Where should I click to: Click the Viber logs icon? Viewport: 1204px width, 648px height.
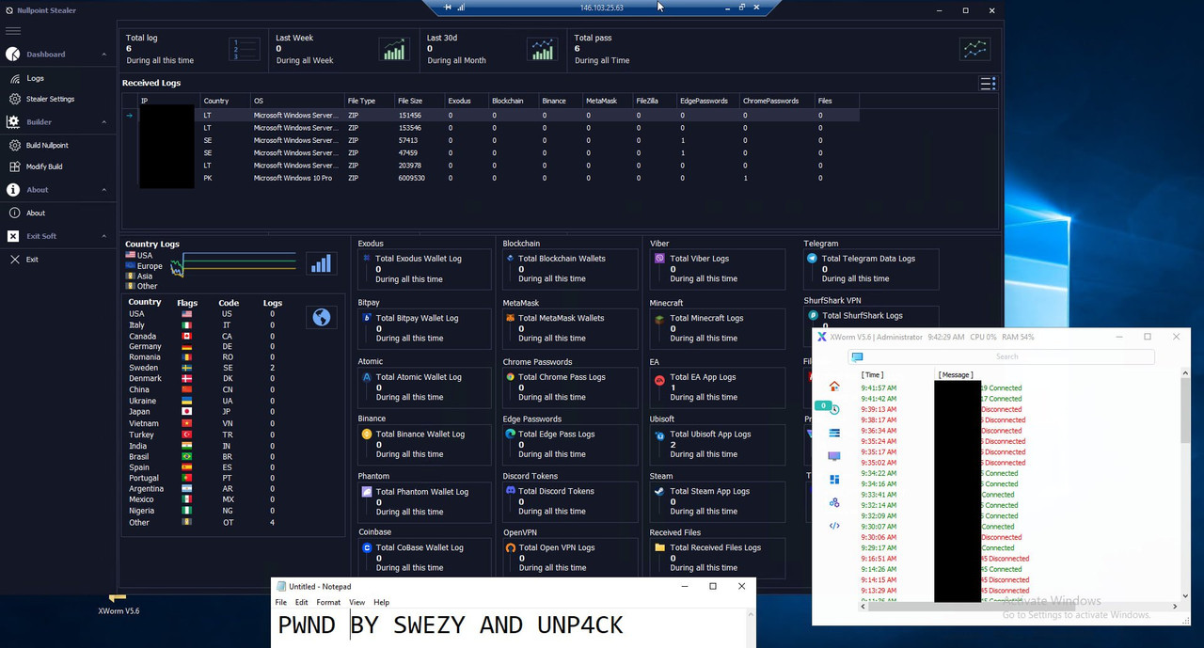click(x=660, y=258)
